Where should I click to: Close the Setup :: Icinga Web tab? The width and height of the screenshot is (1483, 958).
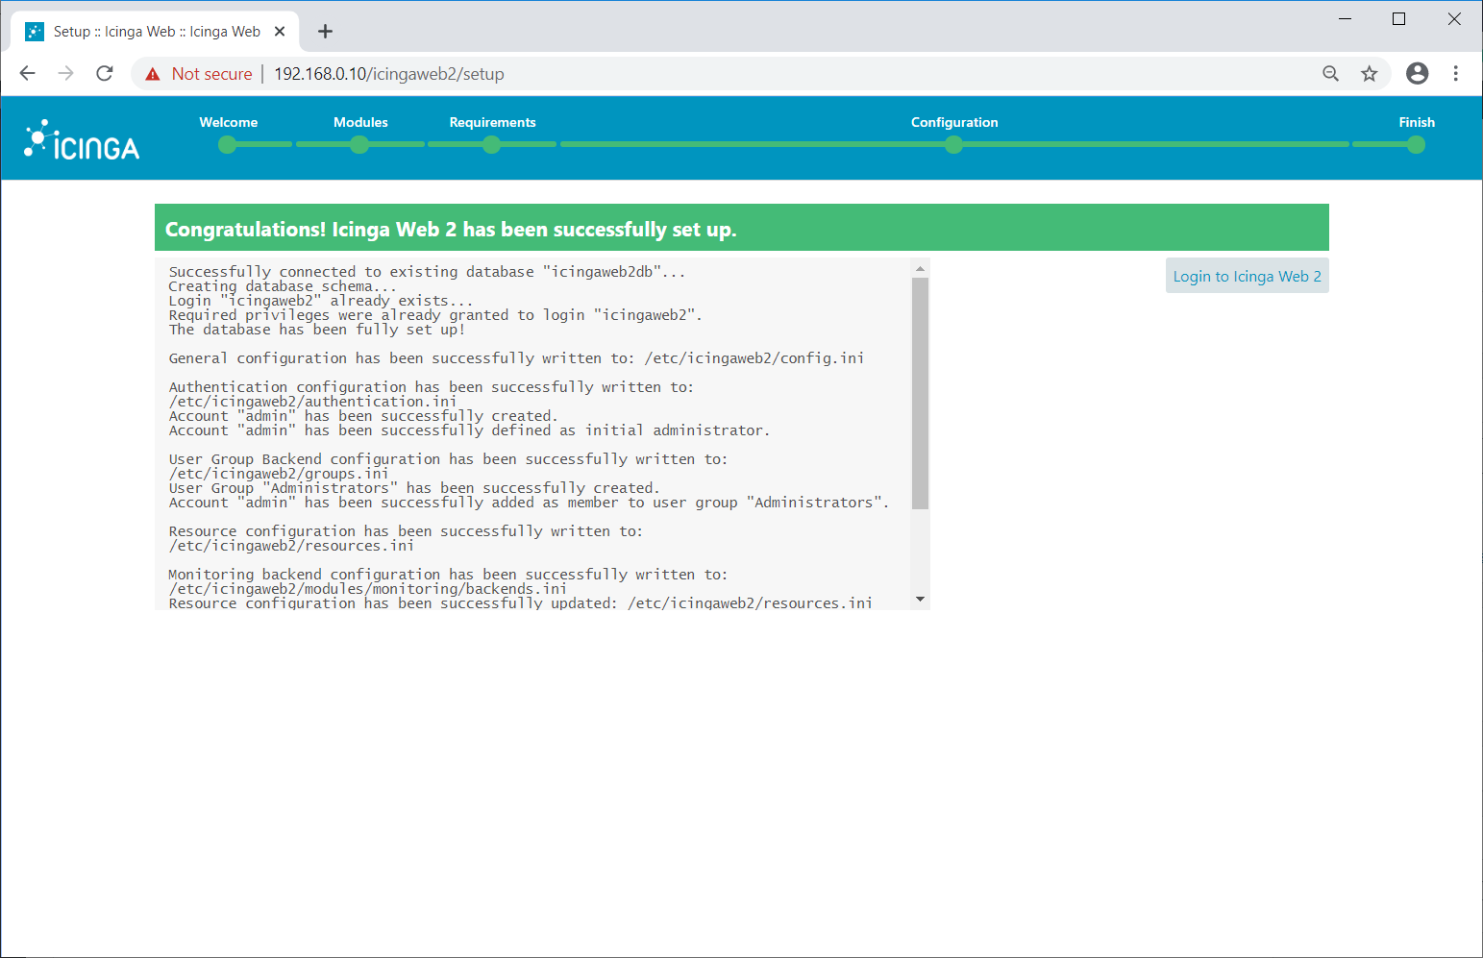pos(280,32)
